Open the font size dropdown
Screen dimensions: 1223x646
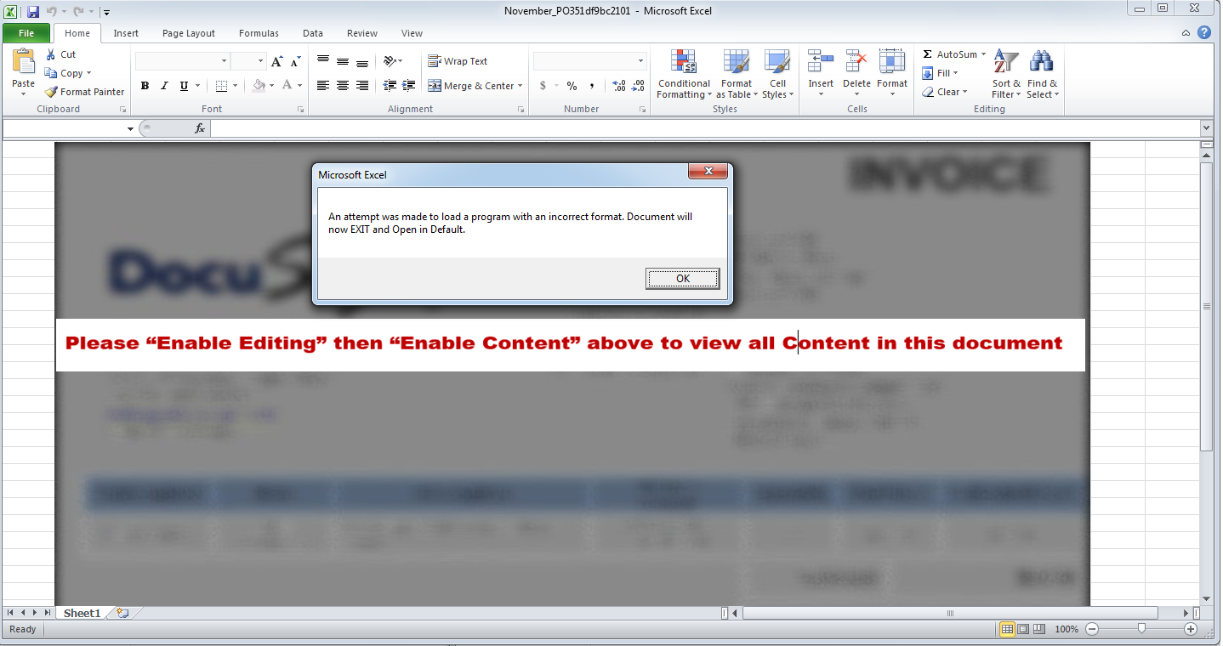pos(262,61)
